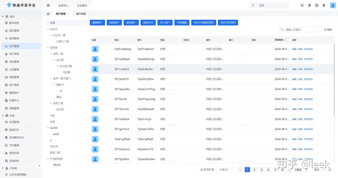
Task: Click 删除 for user 用户jdz3k74
Action: 300,79
